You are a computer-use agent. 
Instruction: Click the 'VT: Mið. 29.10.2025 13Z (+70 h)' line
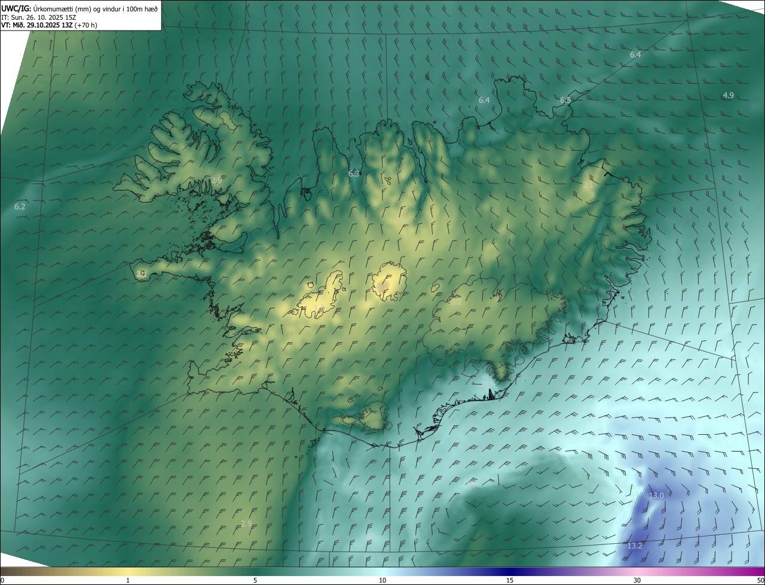pos(49,25)
